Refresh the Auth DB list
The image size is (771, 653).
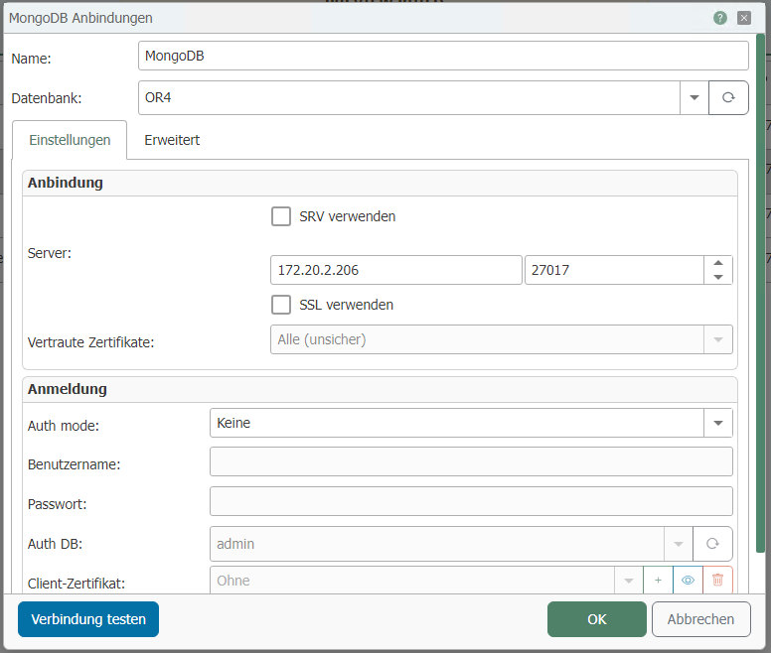click(x=712, y=544)
